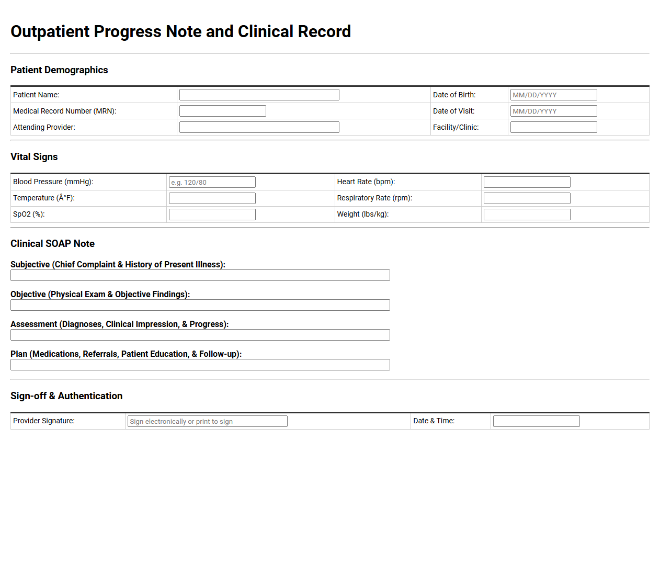
Task: Click the 'Temperature' label
Action: [44, 198]
